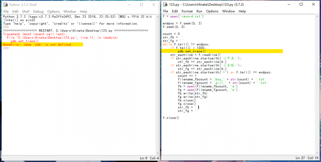
Task: Click the Python icon in Shell title bar
Action: 5,5
